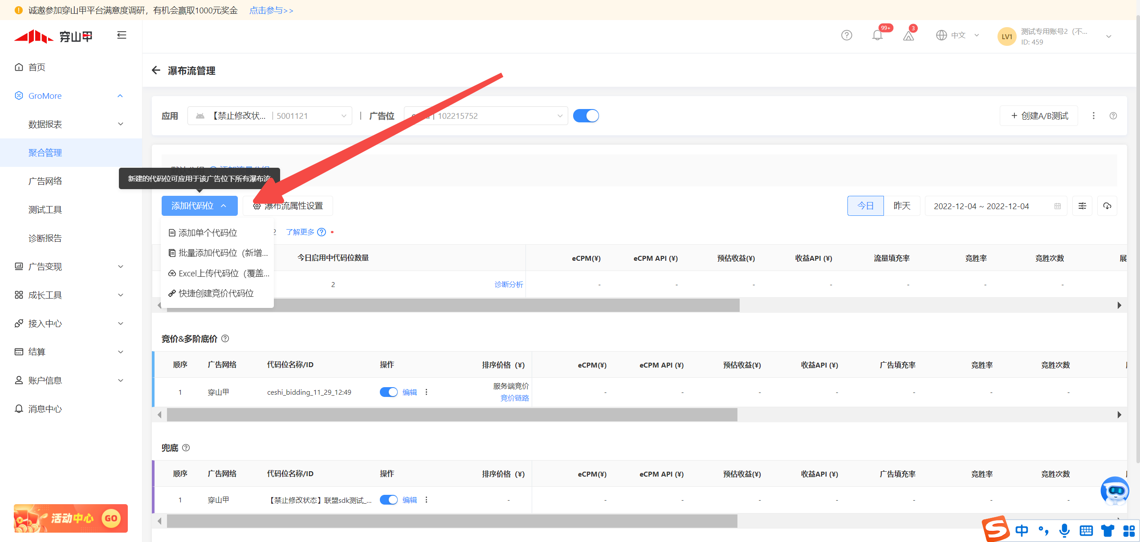1140x542 pixels.
Task: Expand 成长工具 sidebar section
Action: [120, 295]
